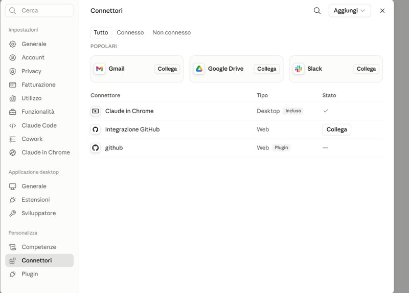
Task: Open Generale under Impostazioni
Action: point(39,44)
